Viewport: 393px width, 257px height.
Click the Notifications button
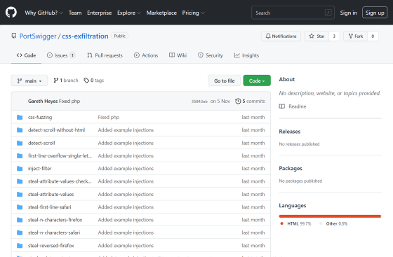(x=281, y=36)
